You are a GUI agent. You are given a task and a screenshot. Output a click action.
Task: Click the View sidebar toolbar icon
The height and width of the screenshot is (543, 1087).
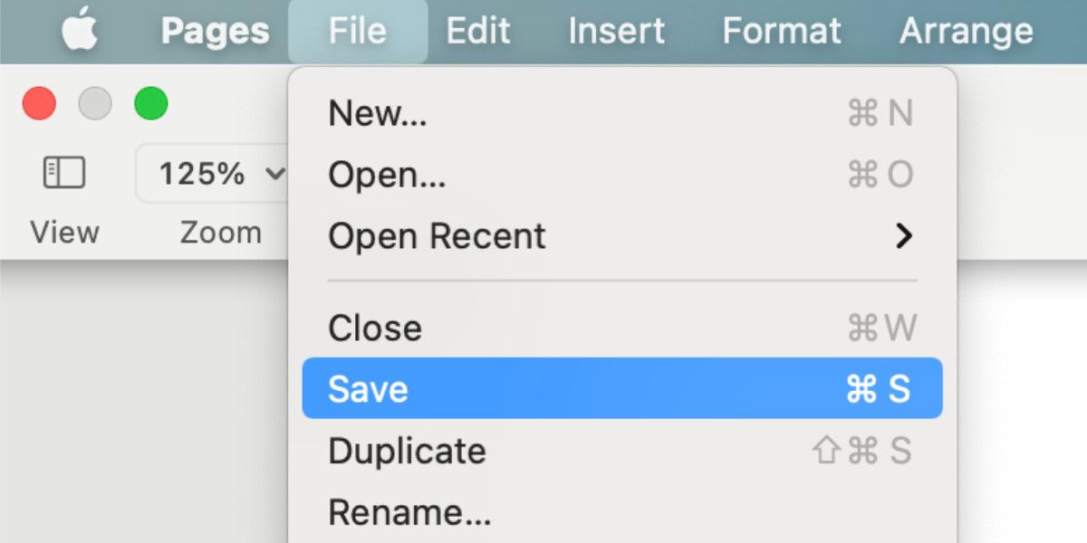(64, 173)
